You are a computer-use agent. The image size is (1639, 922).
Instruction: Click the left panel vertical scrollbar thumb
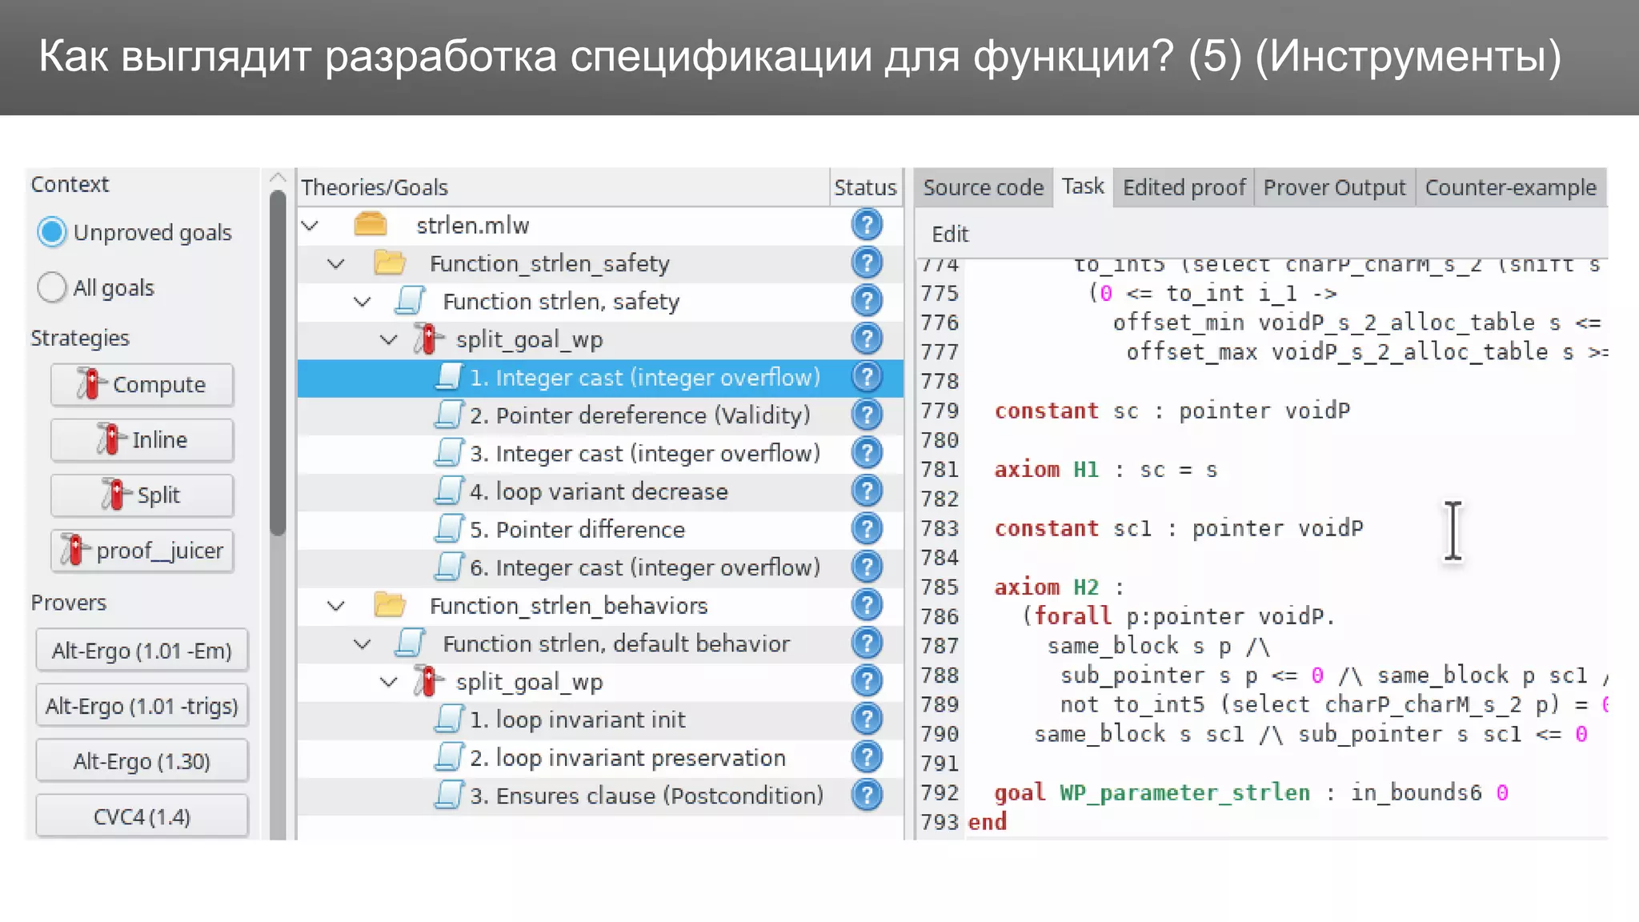(x=278, y=362)
